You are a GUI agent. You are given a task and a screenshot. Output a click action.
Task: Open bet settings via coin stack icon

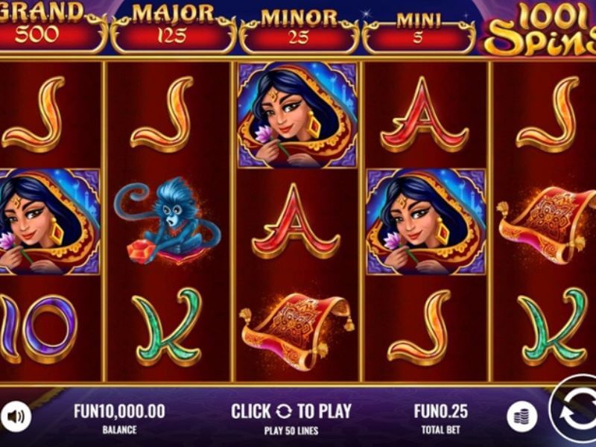[x=522, y=417]
